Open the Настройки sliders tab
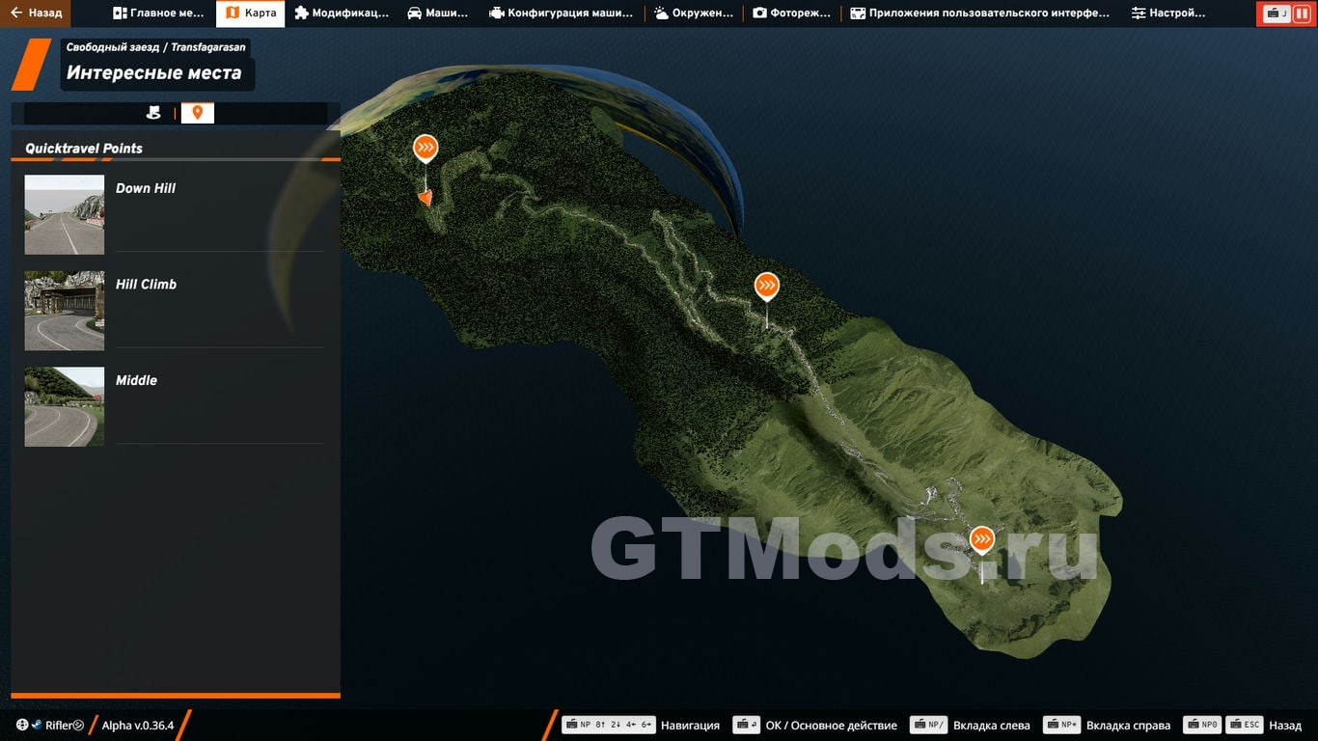 click(x=1168, y=14)
